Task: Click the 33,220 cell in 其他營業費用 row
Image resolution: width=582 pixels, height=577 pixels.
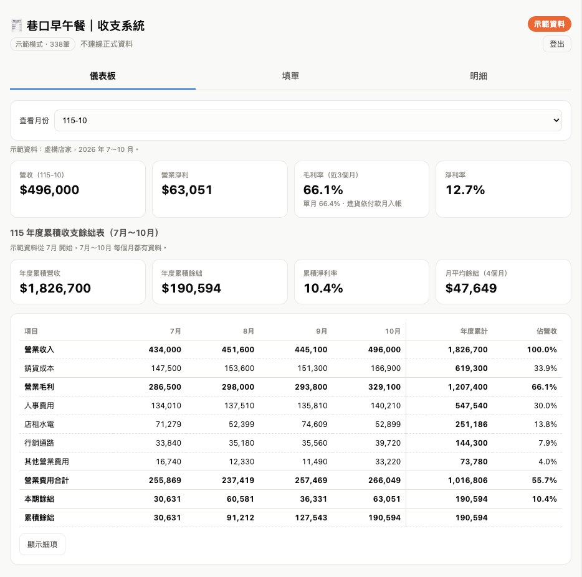Action: pyautogui.click(x=388, y=462)
